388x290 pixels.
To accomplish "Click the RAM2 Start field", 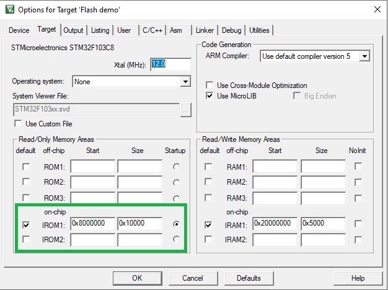I will (275, 182).
